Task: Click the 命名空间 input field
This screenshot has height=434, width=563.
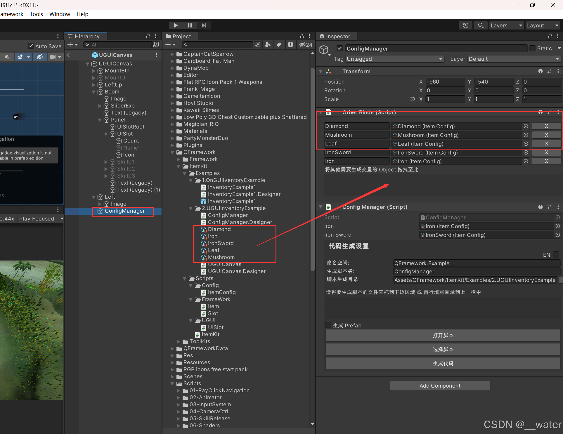Action: [x=477, y=263]
